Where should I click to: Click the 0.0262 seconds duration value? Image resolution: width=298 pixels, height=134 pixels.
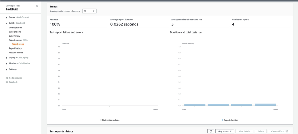click(x=124, y=24)
